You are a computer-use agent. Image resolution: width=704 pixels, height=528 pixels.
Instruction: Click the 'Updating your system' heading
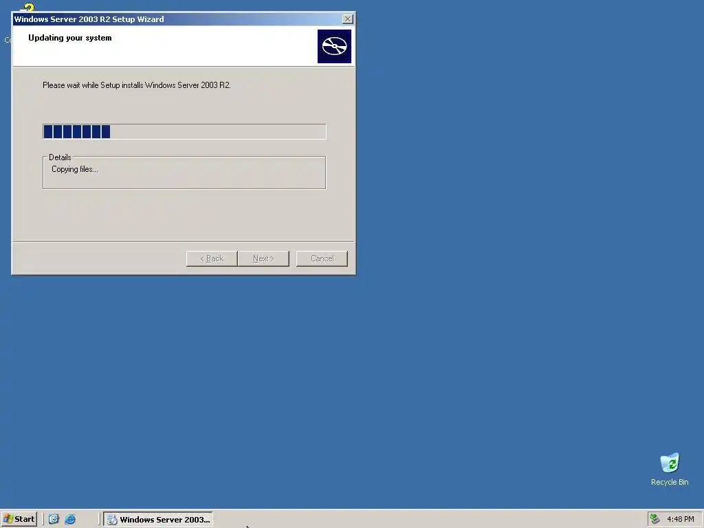coord(70,38)
